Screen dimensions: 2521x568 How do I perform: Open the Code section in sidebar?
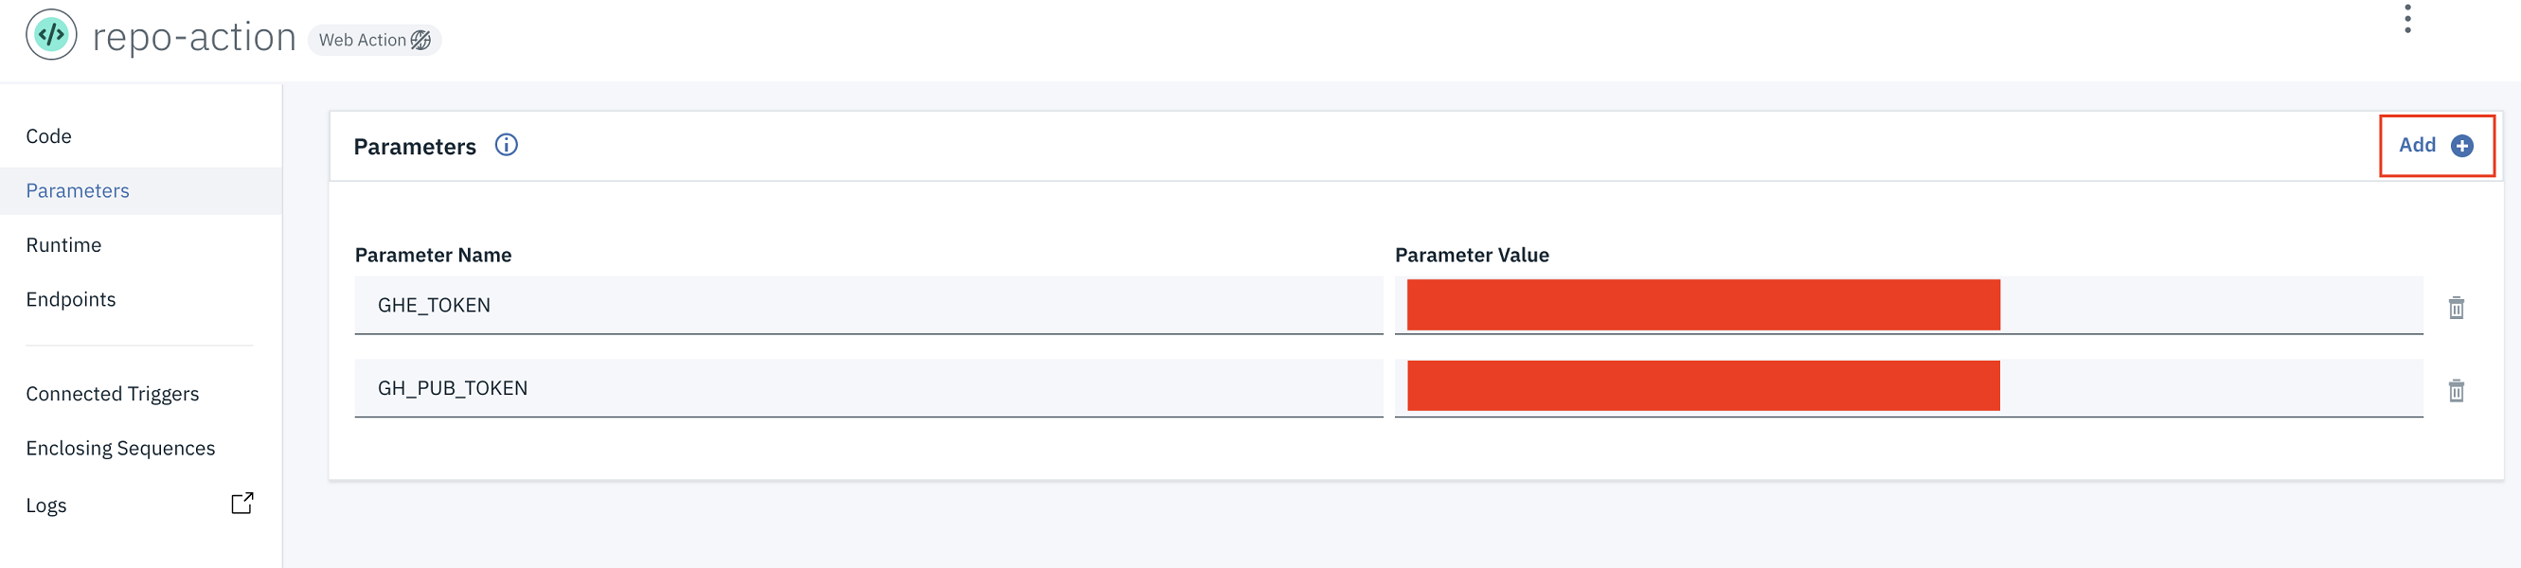49,136
